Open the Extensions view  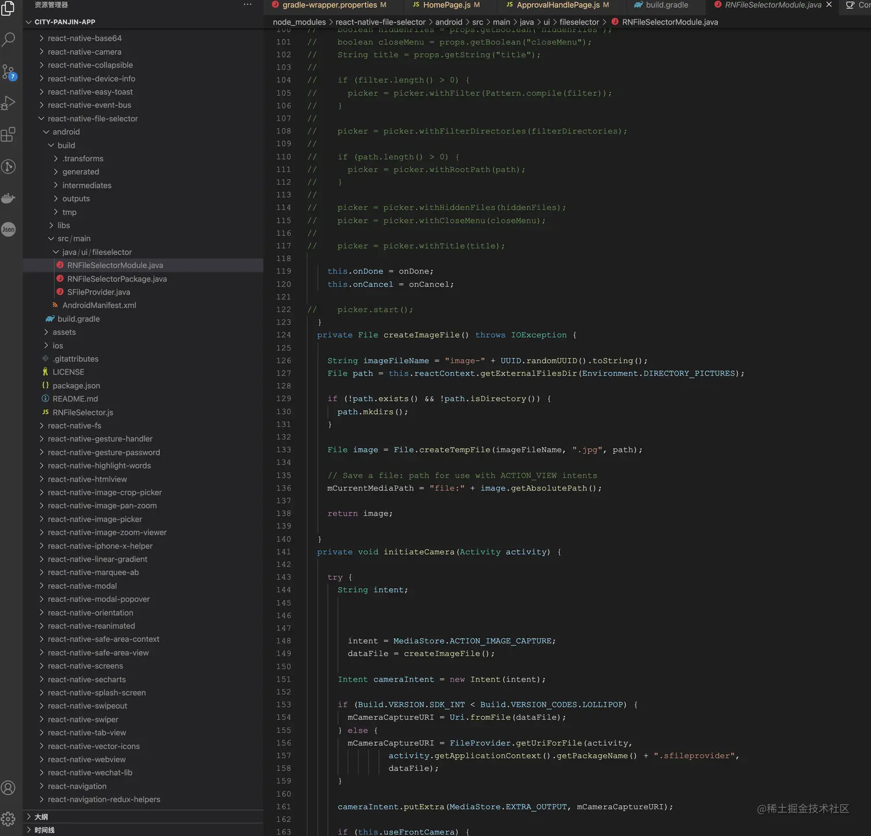pos(8,135)
